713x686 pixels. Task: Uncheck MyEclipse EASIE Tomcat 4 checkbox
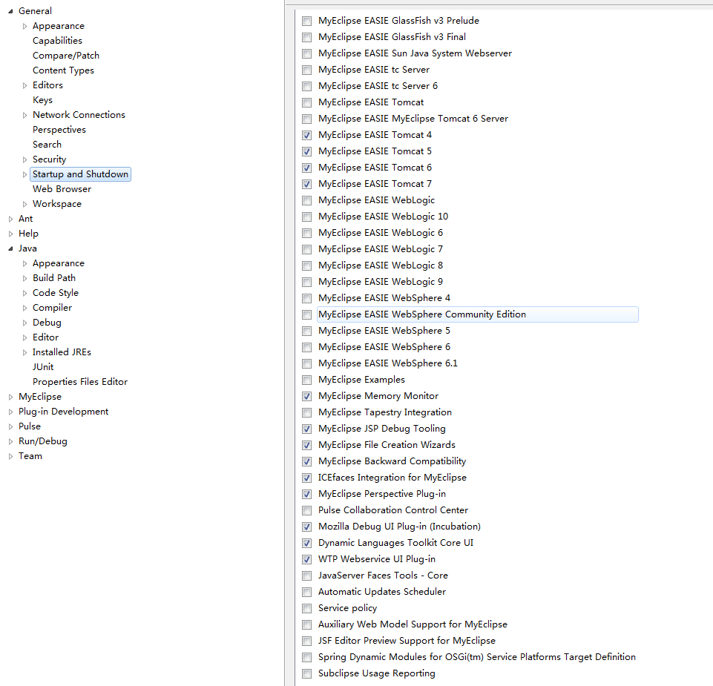tap(307, 135)
